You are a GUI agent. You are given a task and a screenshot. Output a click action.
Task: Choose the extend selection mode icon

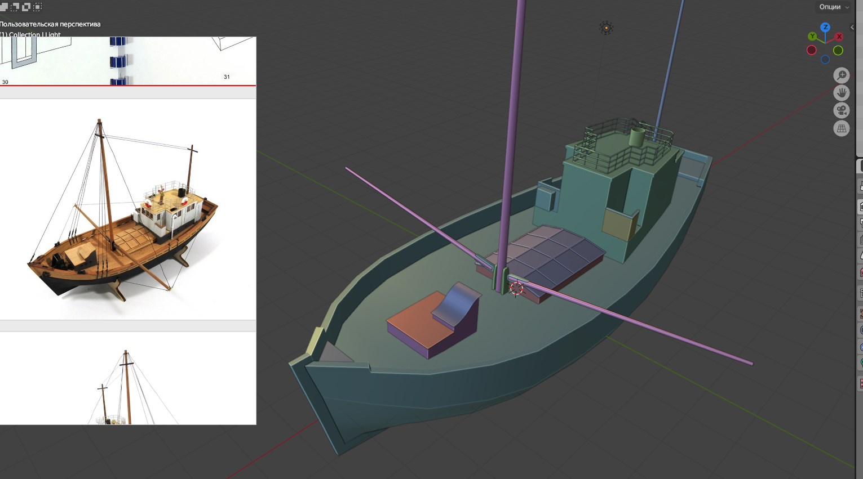point(4,7)
